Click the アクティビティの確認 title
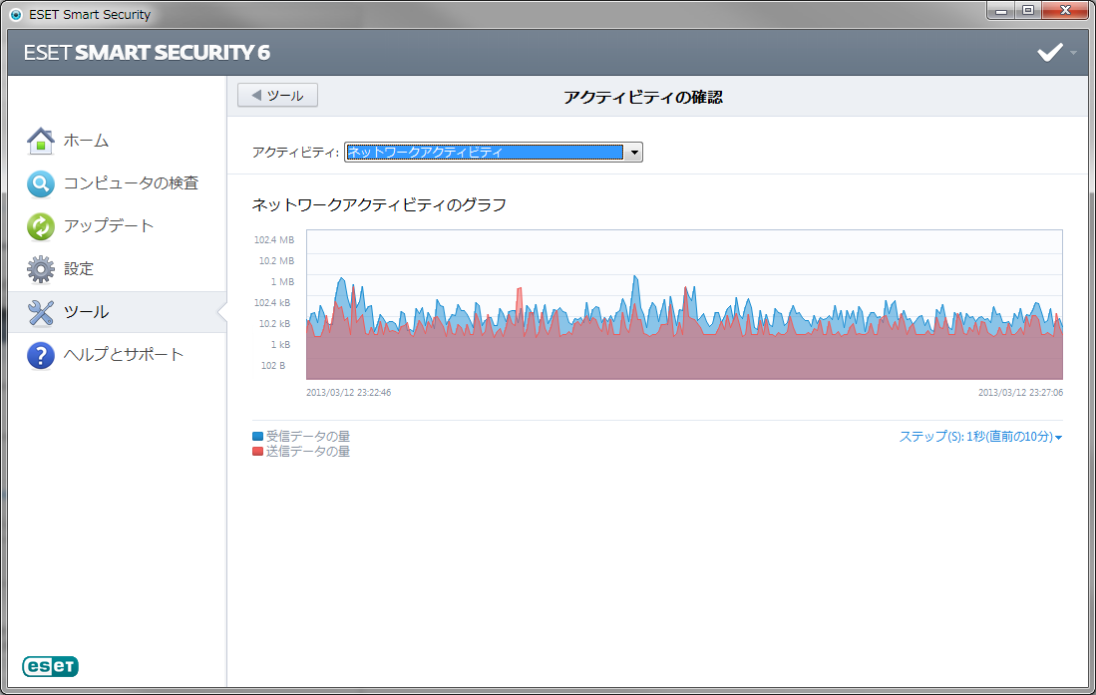Image resolution: width=1096 pixels, height=695 pixels. pos(643,97)
